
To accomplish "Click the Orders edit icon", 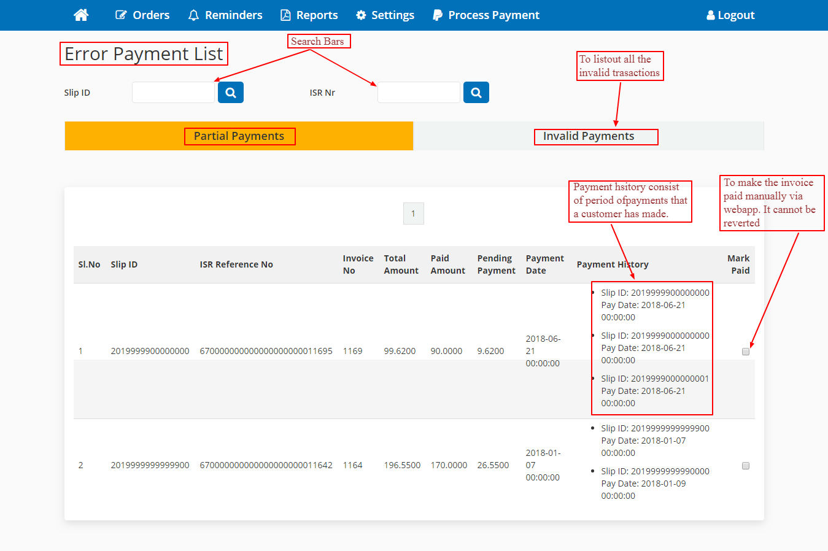I will (121, 15).
